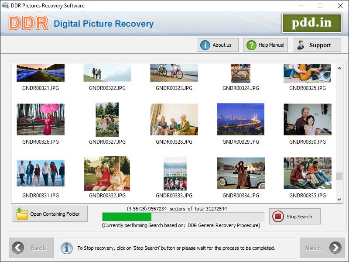
Task: Select the GNDR00329.JPG city bridge thumbnail
Action: coord(240,119)
